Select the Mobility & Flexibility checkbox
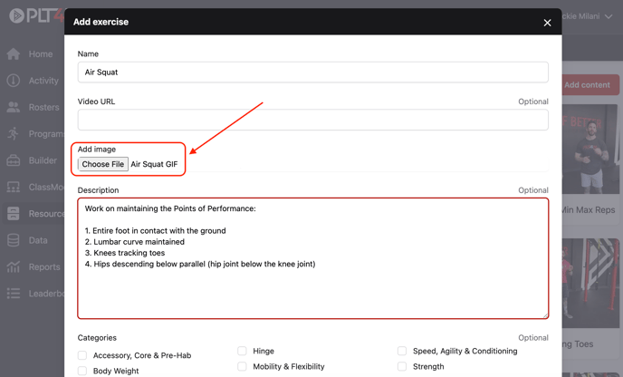 pyautogui.click(x=242, y=367)
